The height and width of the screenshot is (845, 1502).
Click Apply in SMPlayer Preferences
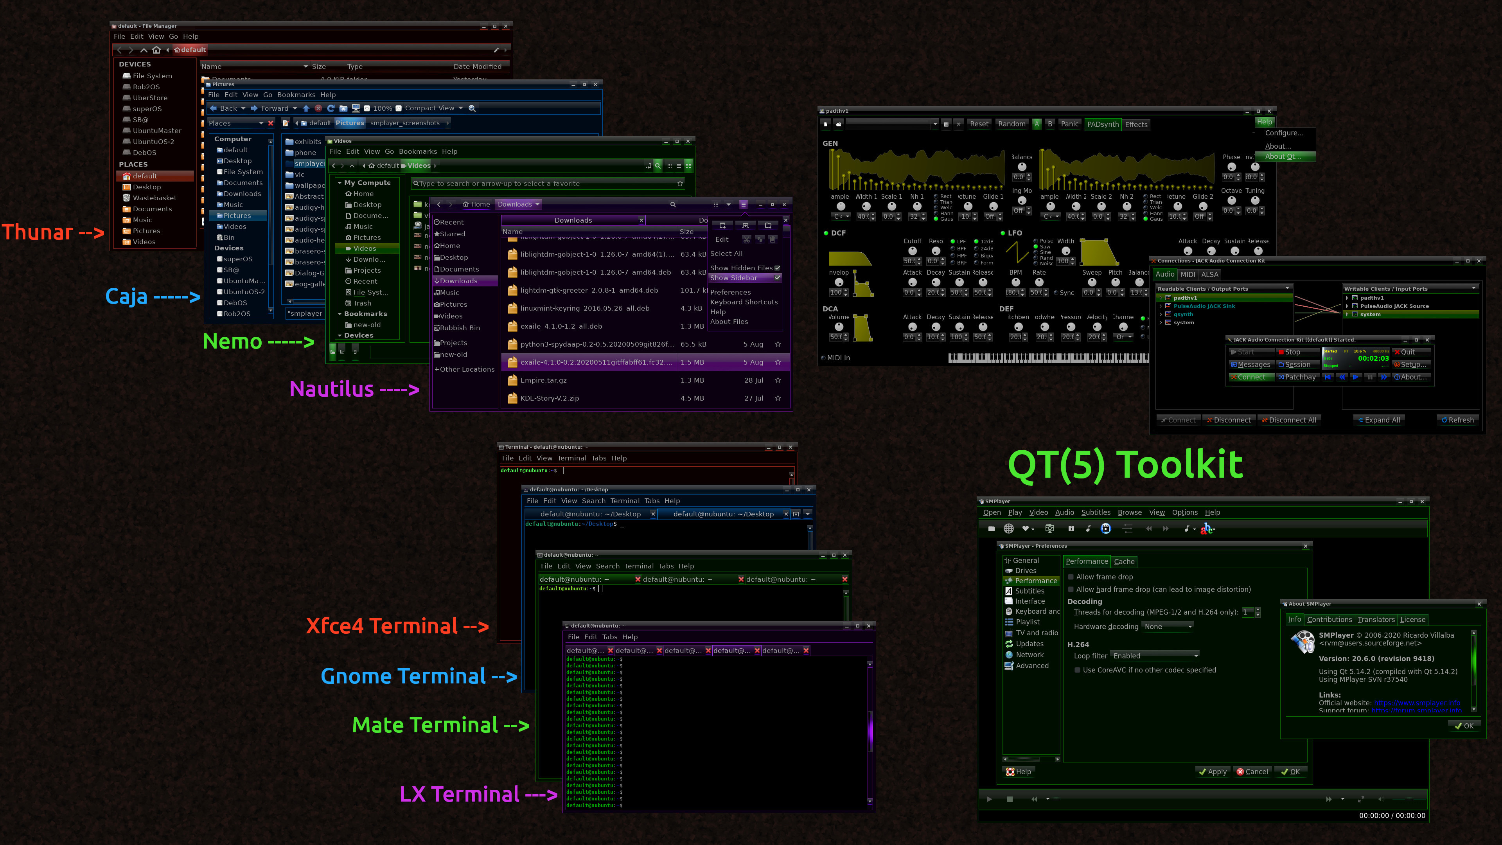pos(1212,771)
